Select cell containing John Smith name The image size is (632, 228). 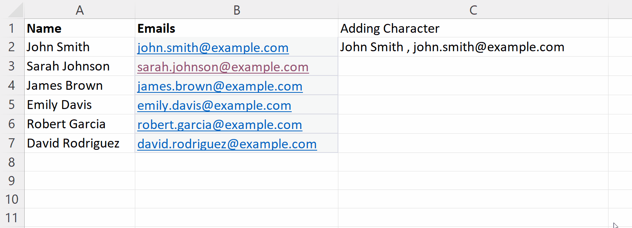tap(80, 47)
